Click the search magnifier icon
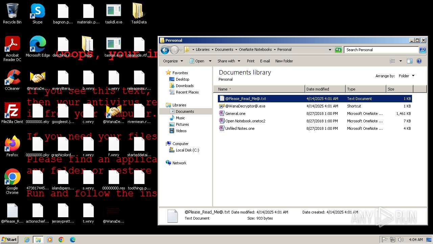 click(423, 50)
